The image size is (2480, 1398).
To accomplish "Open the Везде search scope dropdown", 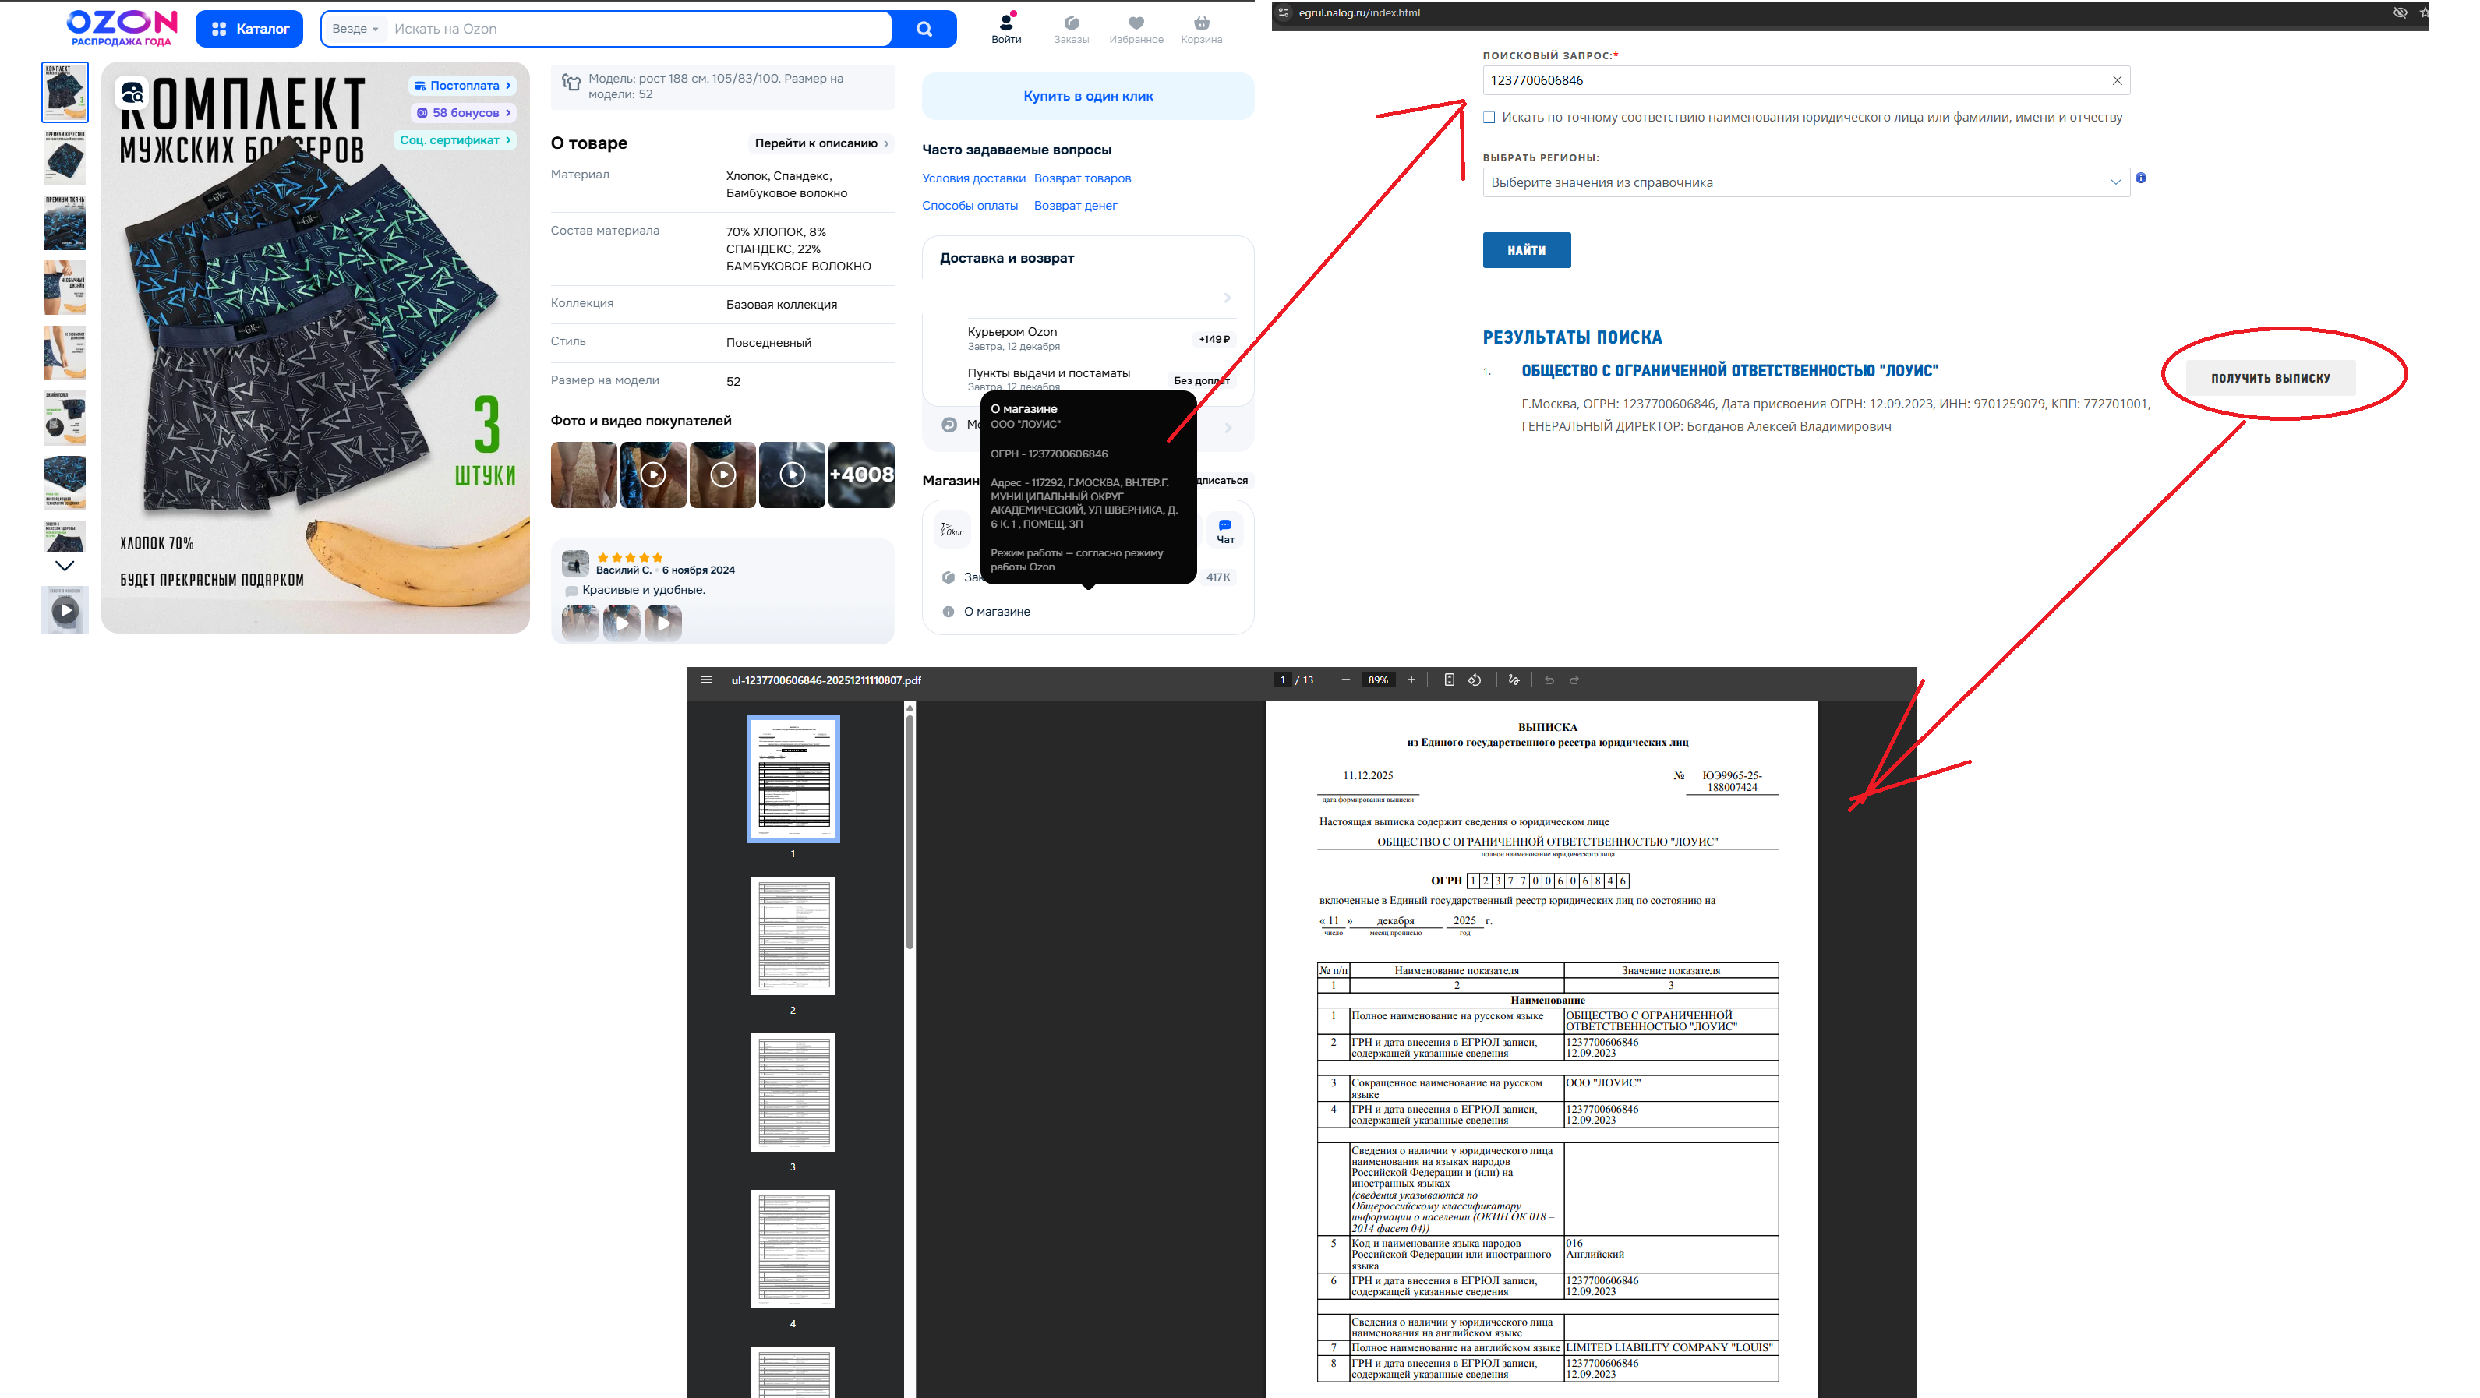I will pyautogui.click(x=355, y=29).
